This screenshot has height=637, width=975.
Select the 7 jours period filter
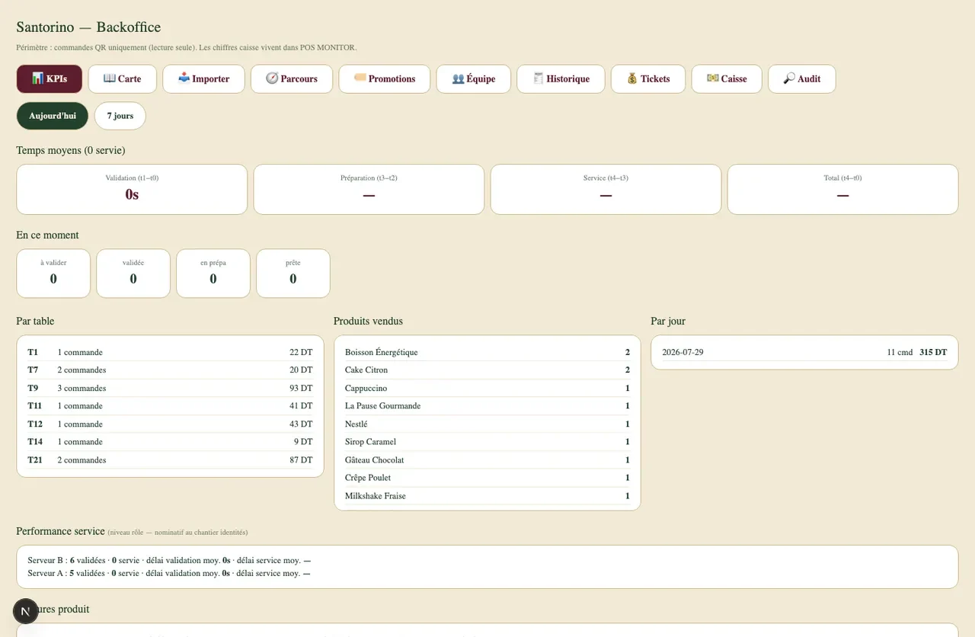pos(120,116)
